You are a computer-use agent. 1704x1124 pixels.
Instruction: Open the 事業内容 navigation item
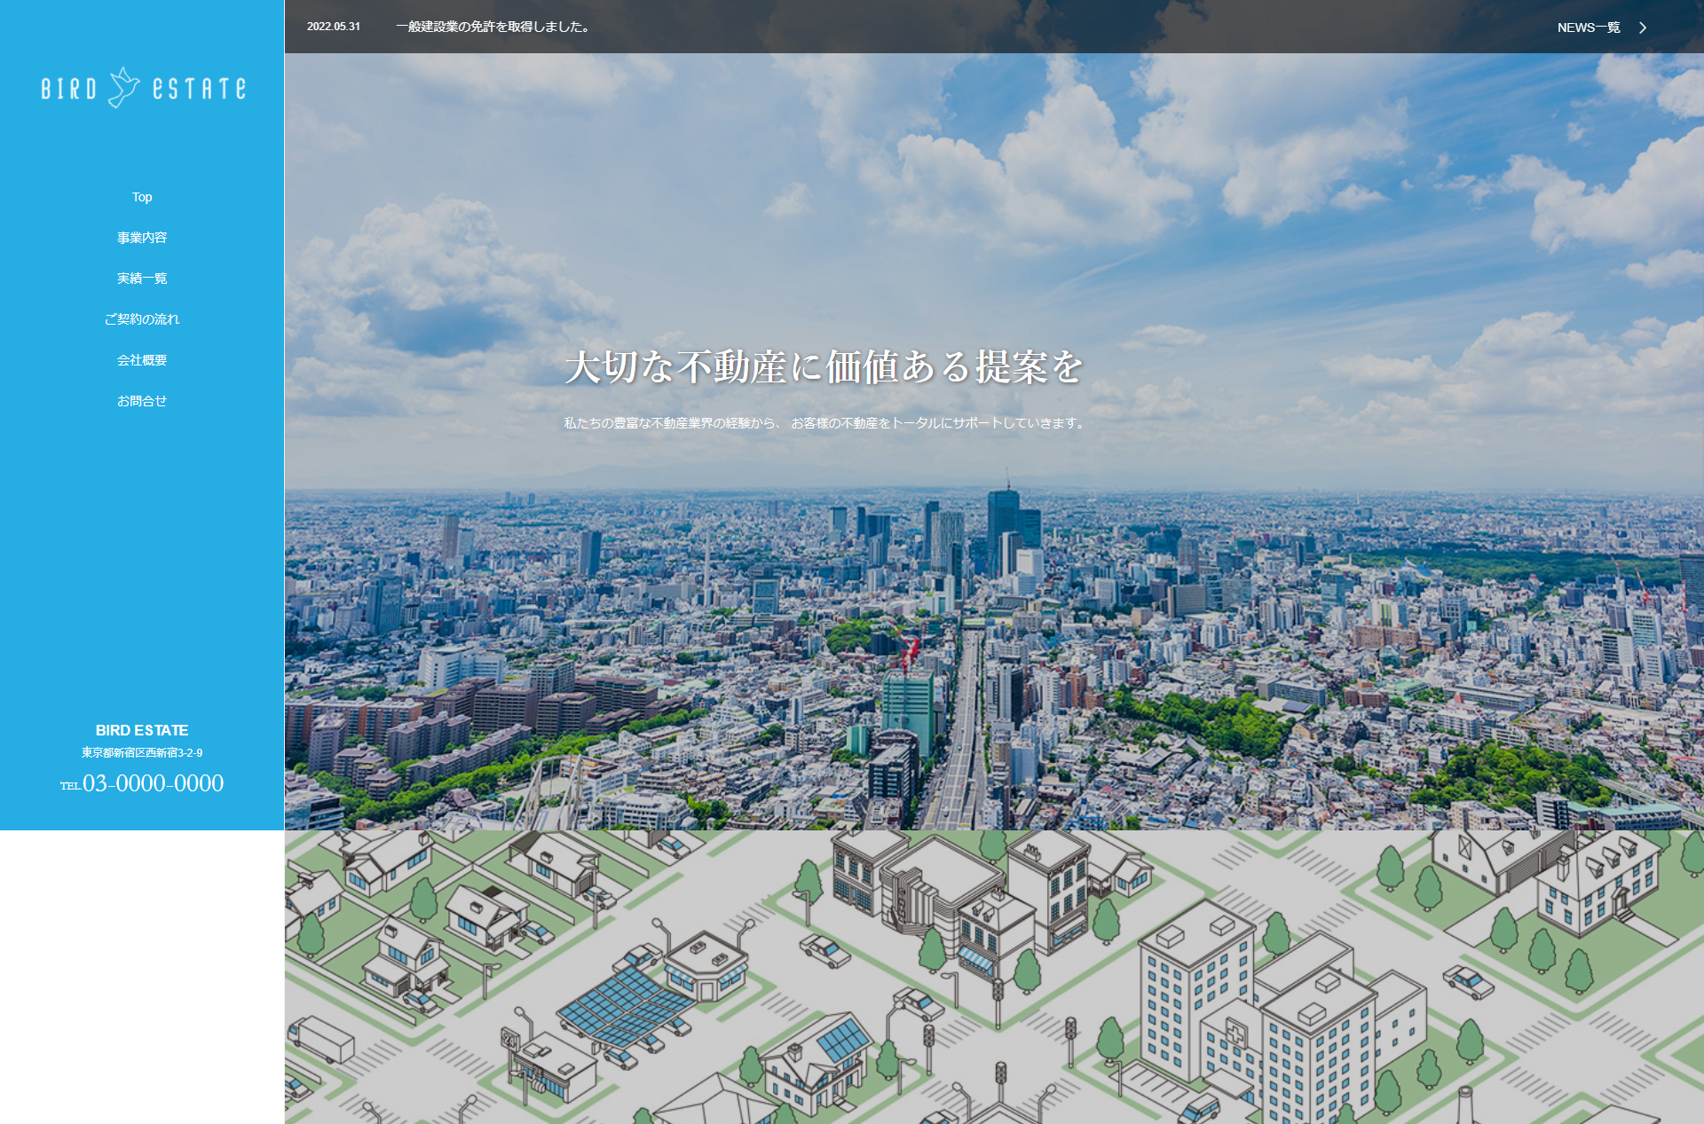point(142,238)
